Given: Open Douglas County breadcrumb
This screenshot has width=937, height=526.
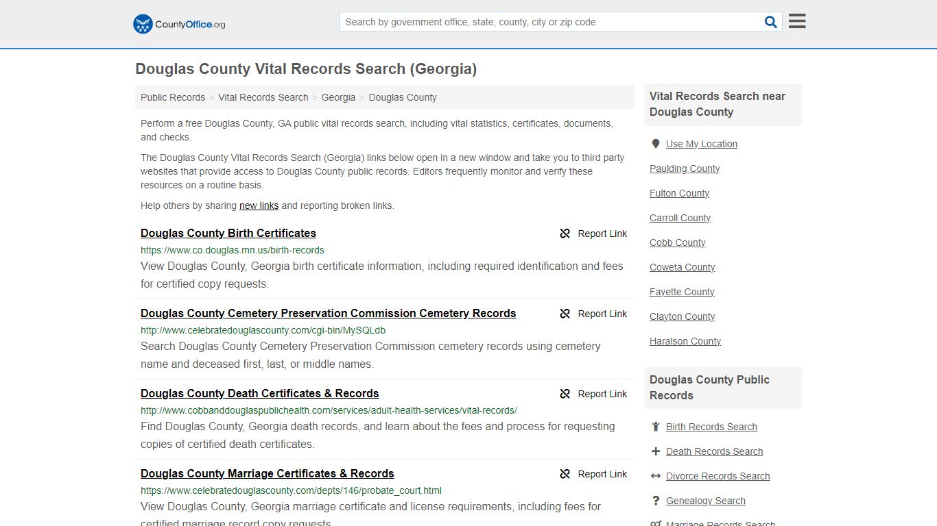Looking at the screenshot, I should (403, 97).
